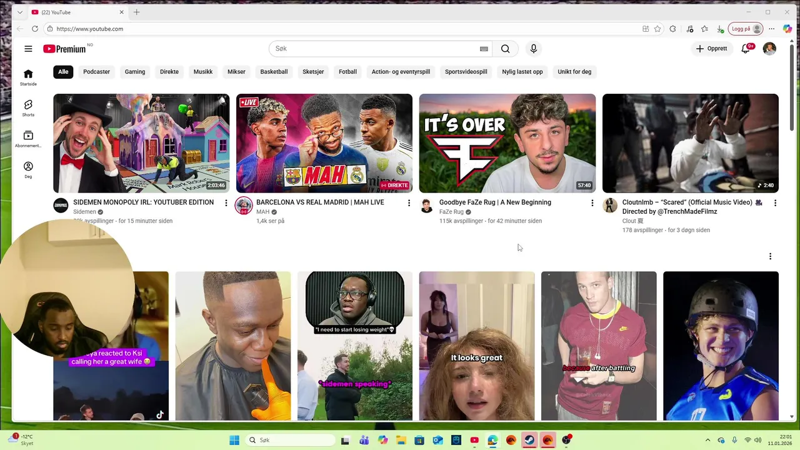The image size is (800, 450).
Task: Add this page to favorites star
Action: tap(657, 29)
